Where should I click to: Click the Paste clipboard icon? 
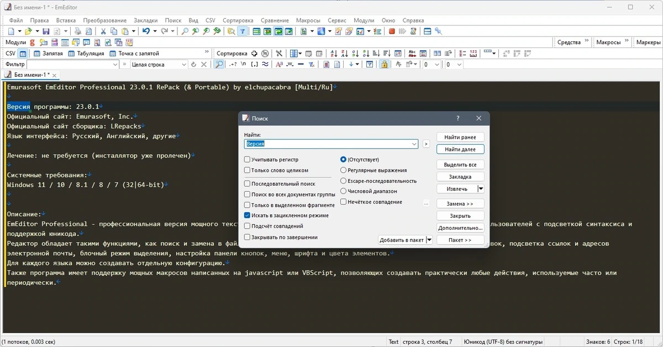click(125, 31)
